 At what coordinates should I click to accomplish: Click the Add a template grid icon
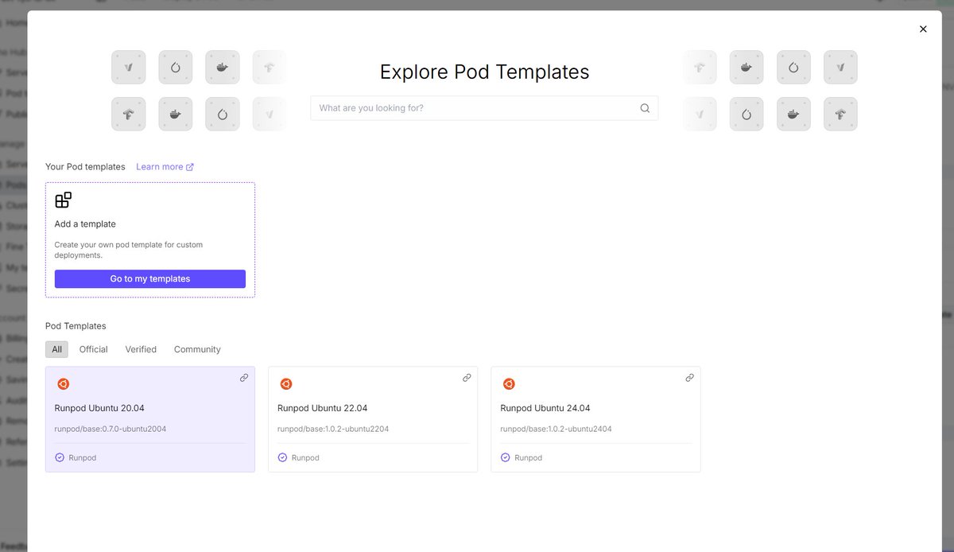tap(64, 200)
